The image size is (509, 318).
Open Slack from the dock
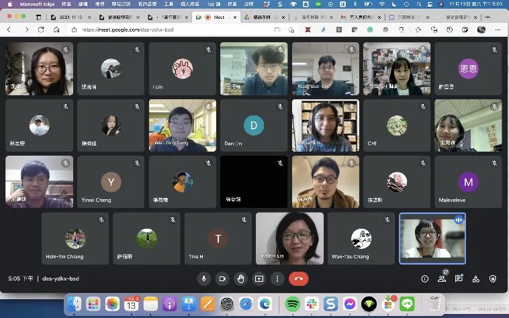[312, 305]
